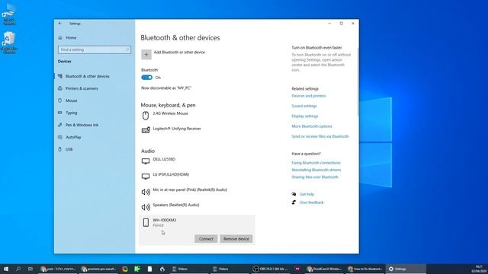Open the purple app icon on taskbar
The width and height of the screenshot is (488, 274).
(x=297, y=269)
